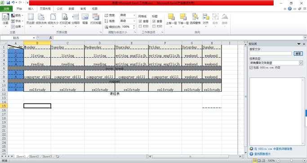Image resolution: width=307 pixels, height=163 pixels.
Task: Click Redo icon in Quick Access Toolbar
Action: coord(20,3)
